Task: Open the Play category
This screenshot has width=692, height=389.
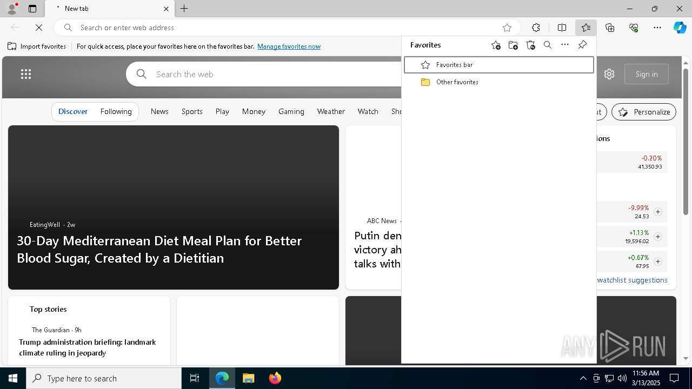Action: (x=222, y=111)
